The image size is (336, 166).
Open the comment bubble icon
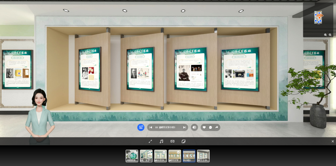[210, 127]
